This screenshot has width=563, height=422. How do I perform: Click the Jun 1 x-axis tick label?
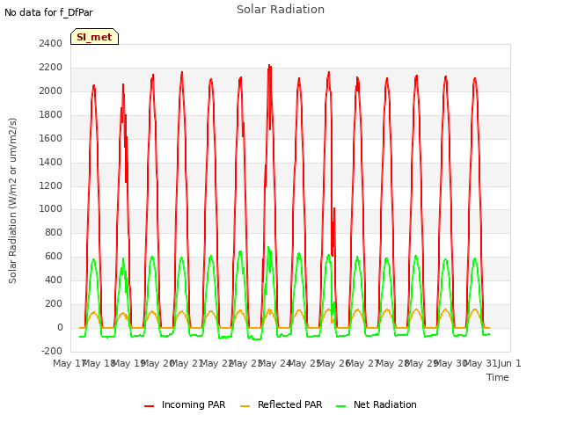pos(509,363)
